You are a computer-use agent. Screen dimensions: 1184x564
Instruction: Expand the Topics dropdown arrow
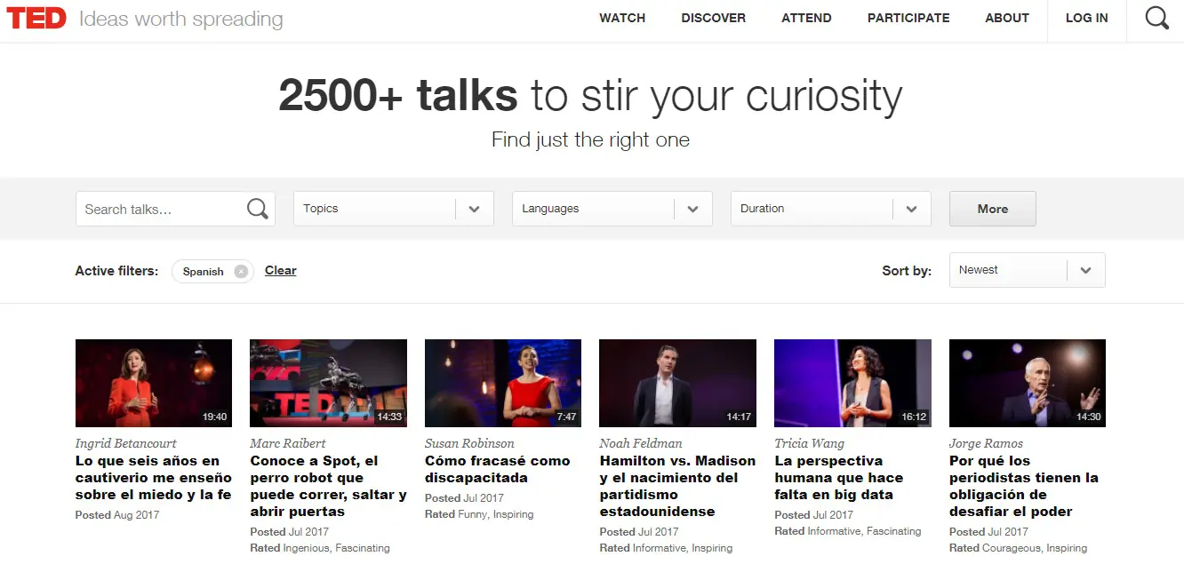pyautogui.click(x=475, y=209)
